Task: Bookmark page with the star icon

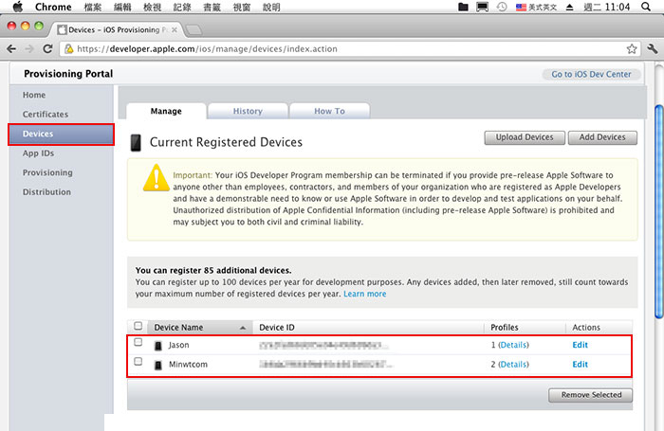Action: pos(632,48)
